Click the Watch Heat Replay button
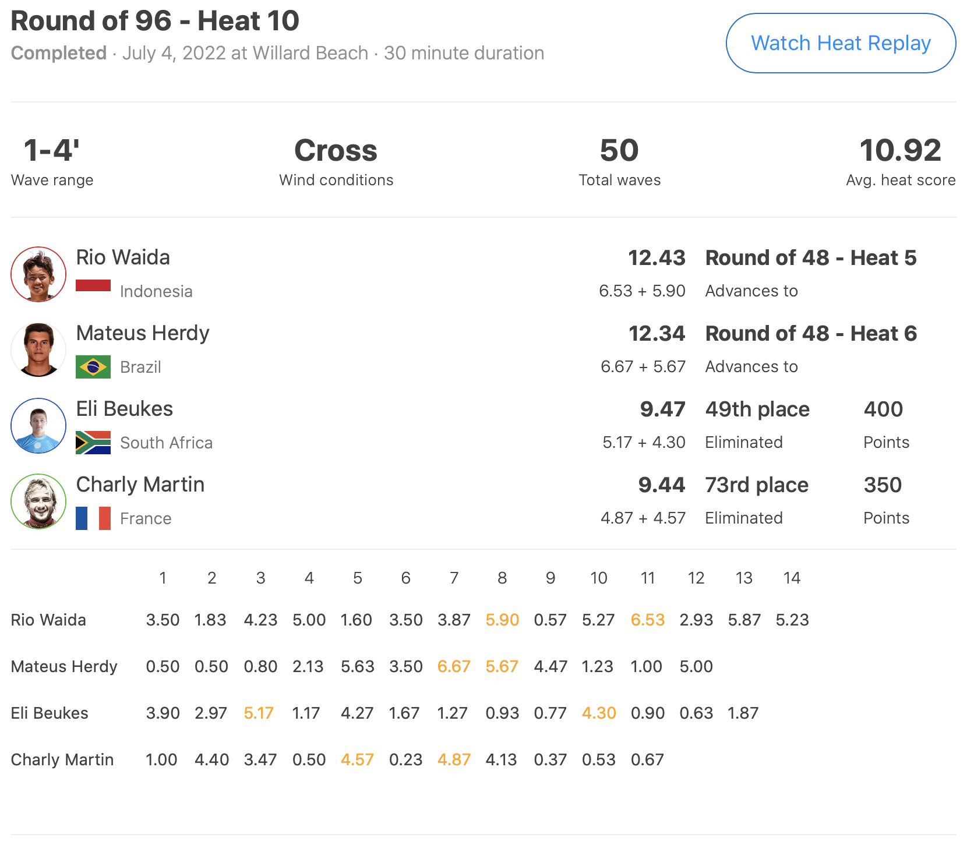 tap(841, 43)
